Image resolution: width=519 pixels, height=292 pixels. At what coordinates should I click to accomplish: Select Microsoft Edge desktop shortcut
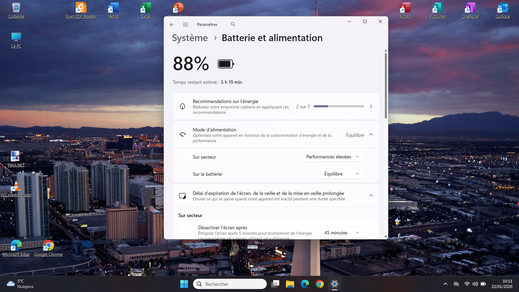[x=16, y=248]
